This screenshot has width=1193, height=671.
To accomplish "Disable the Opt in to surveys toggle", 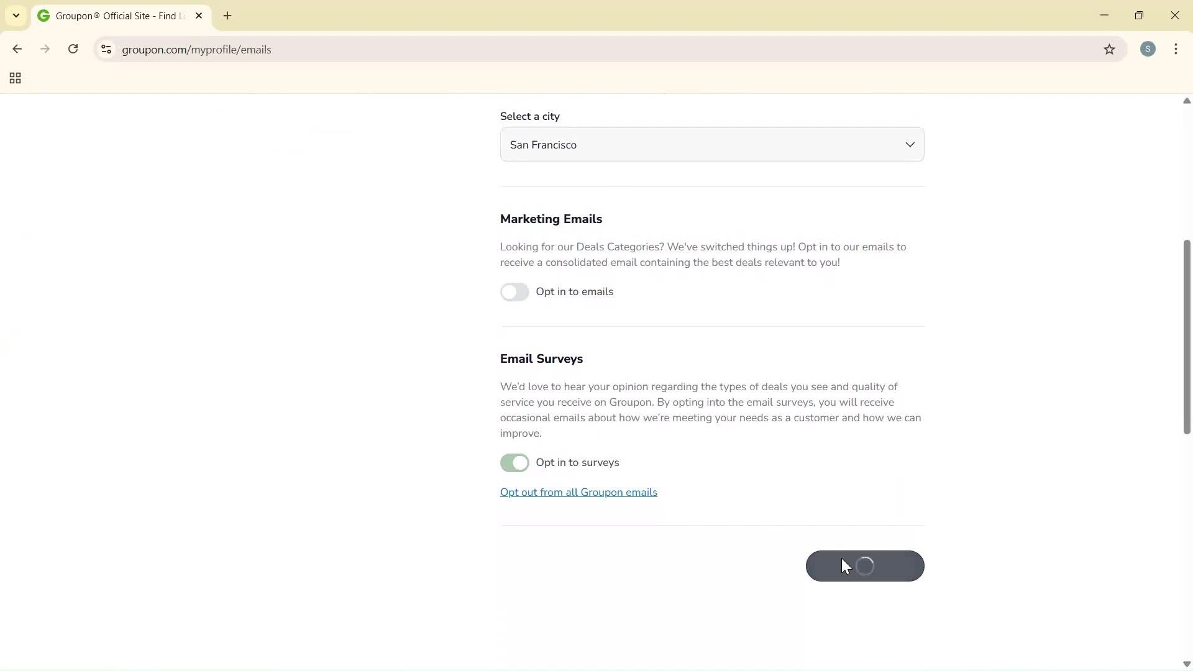I will (514, 463).
